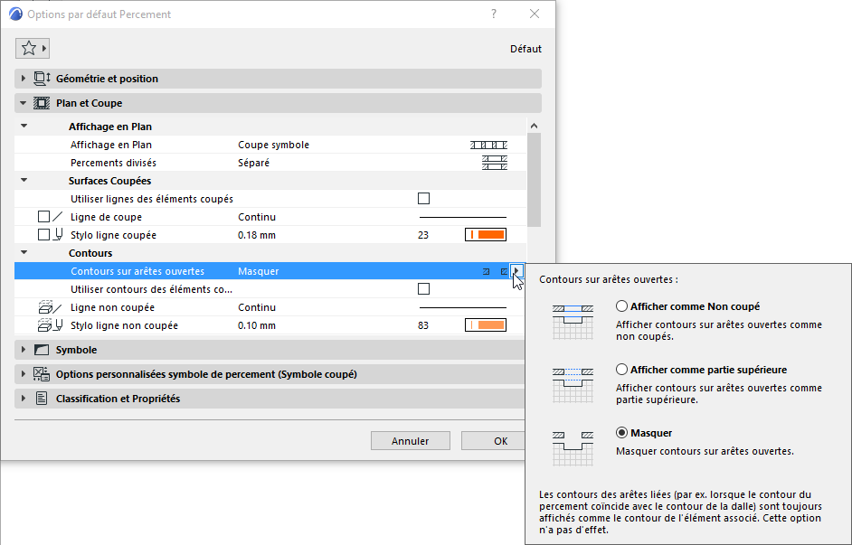Click the Classification et Propriétés icon
Screen dimensions: 852x545
pos(42,399)
